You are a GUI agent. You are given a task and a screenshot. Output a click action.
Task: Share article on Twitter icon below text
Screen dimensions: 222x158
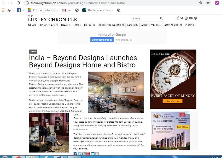[x=80, y=154]
